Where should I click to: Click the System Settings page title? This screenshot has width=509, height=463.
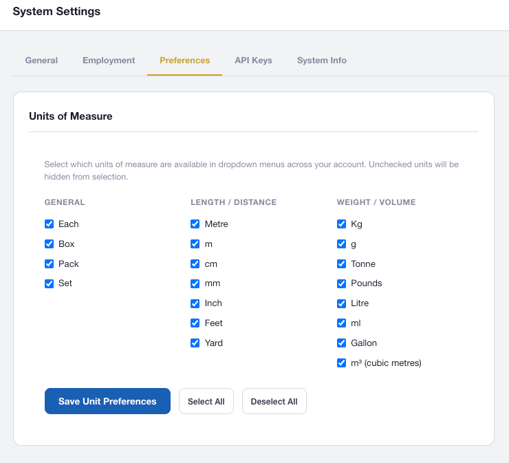(56, 12)
